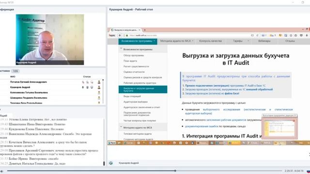310x174 pixels.
Task: Click the participant status icon for Колпимкова Татьяна
Action: (99, 92)
